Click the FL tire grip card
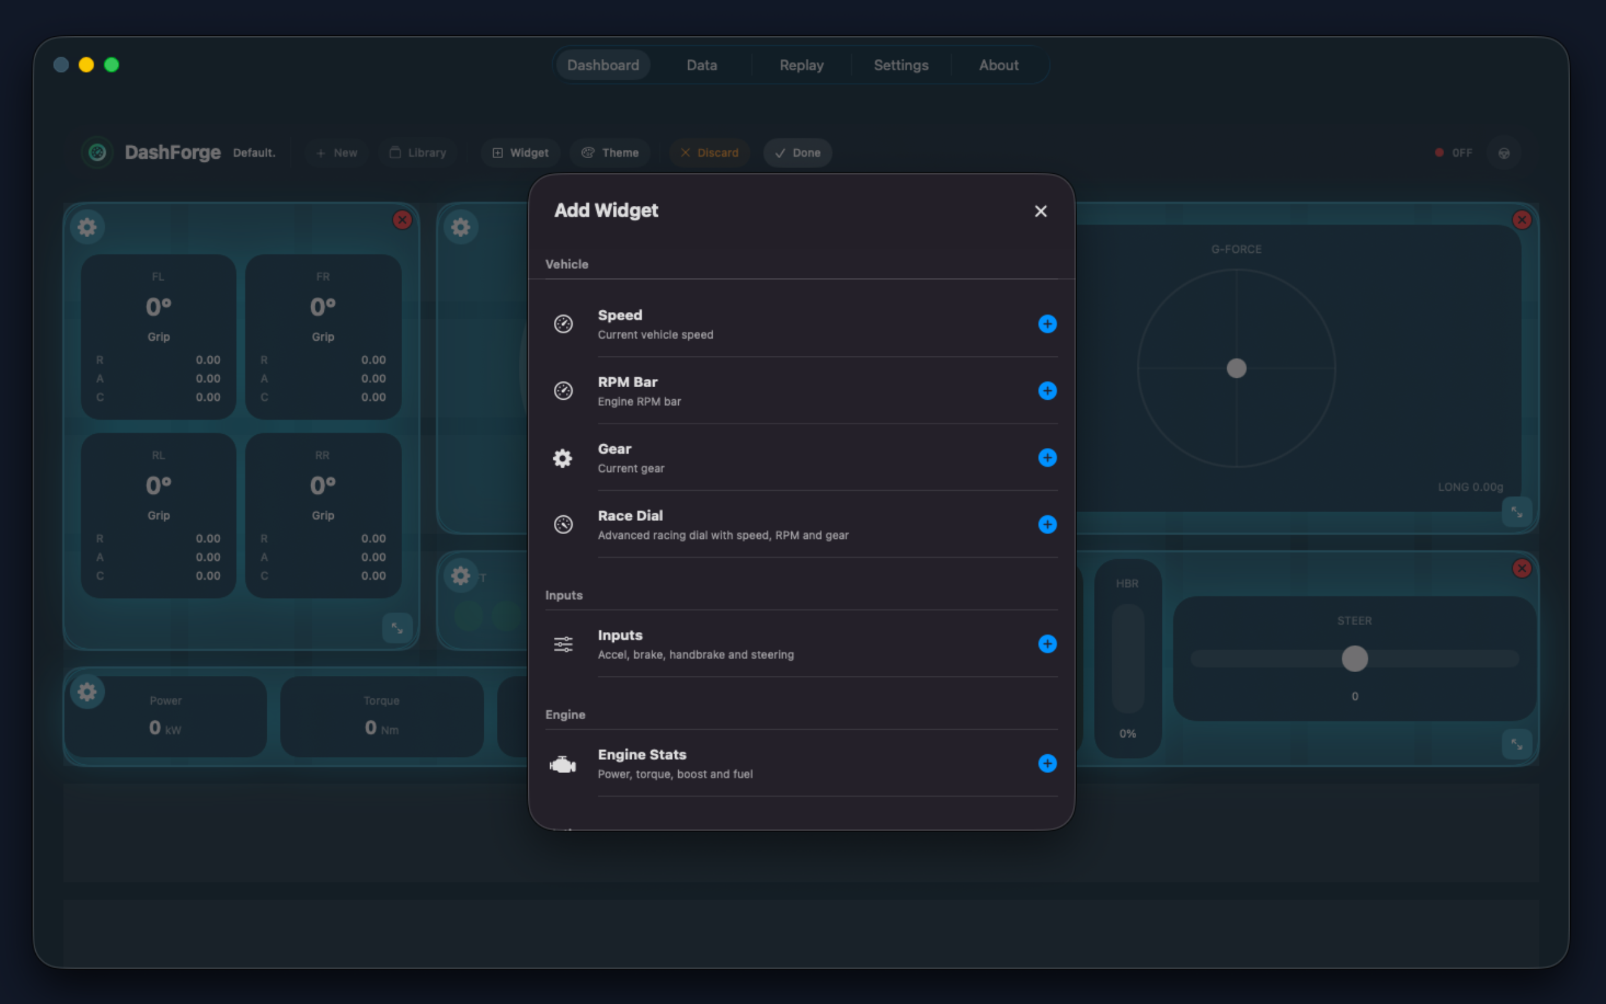Screen dimensions: 1606x1004 158,337
